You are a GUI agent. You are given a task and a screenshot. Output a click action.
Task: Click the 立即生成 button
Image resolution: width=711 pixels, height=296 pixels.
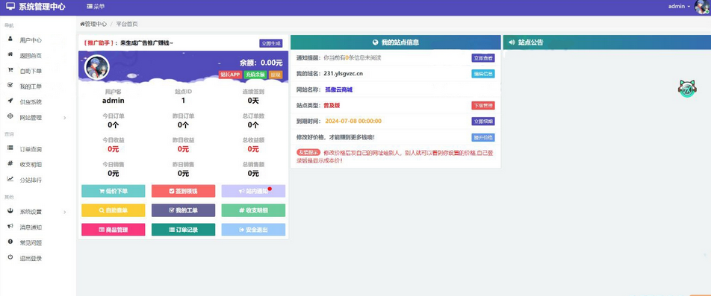[x=270, y=43]
